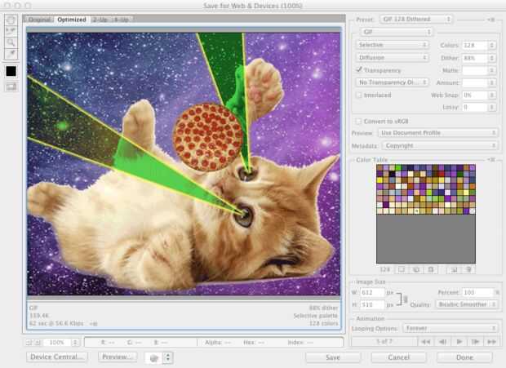This screenshot has height=368, width=506.
Task: Click the zoom in plus button
Action: point(38,342)
